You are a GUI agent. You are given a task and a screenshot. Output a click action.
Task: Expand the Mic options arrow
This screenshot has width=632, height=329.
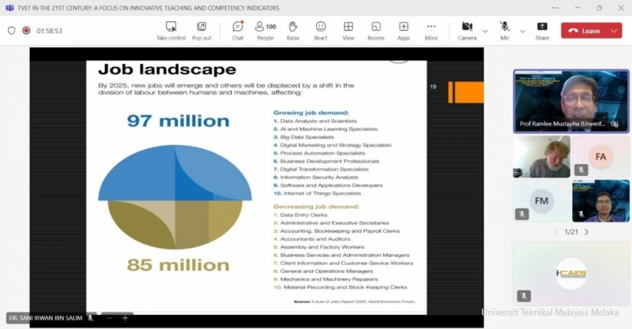click(x=521, y=31)
